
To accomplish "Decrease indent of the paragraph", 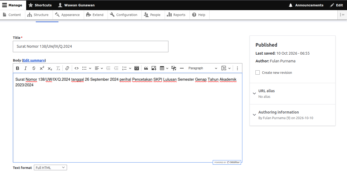I will (x=108, y=68).
